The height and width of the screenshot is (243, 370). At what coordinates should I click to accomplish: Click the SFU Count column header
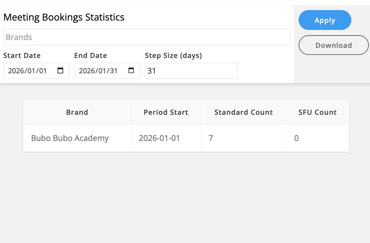(318, 112)
